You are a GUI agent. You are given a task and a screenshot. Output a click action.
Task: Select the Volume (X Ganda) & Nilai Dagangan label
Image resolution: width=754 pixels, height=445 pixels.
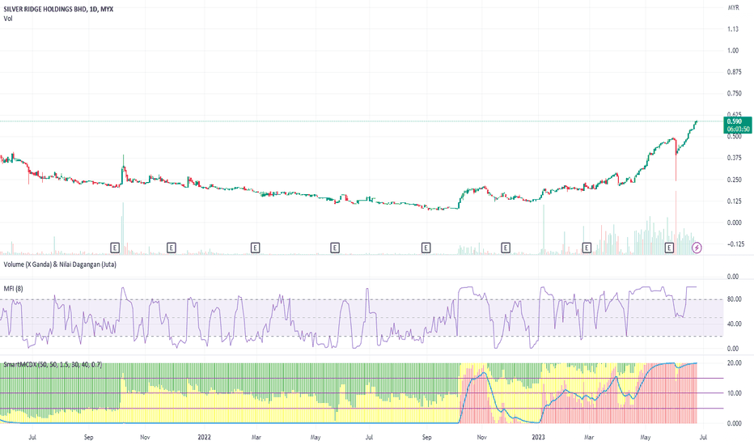(x=60, y=264)
